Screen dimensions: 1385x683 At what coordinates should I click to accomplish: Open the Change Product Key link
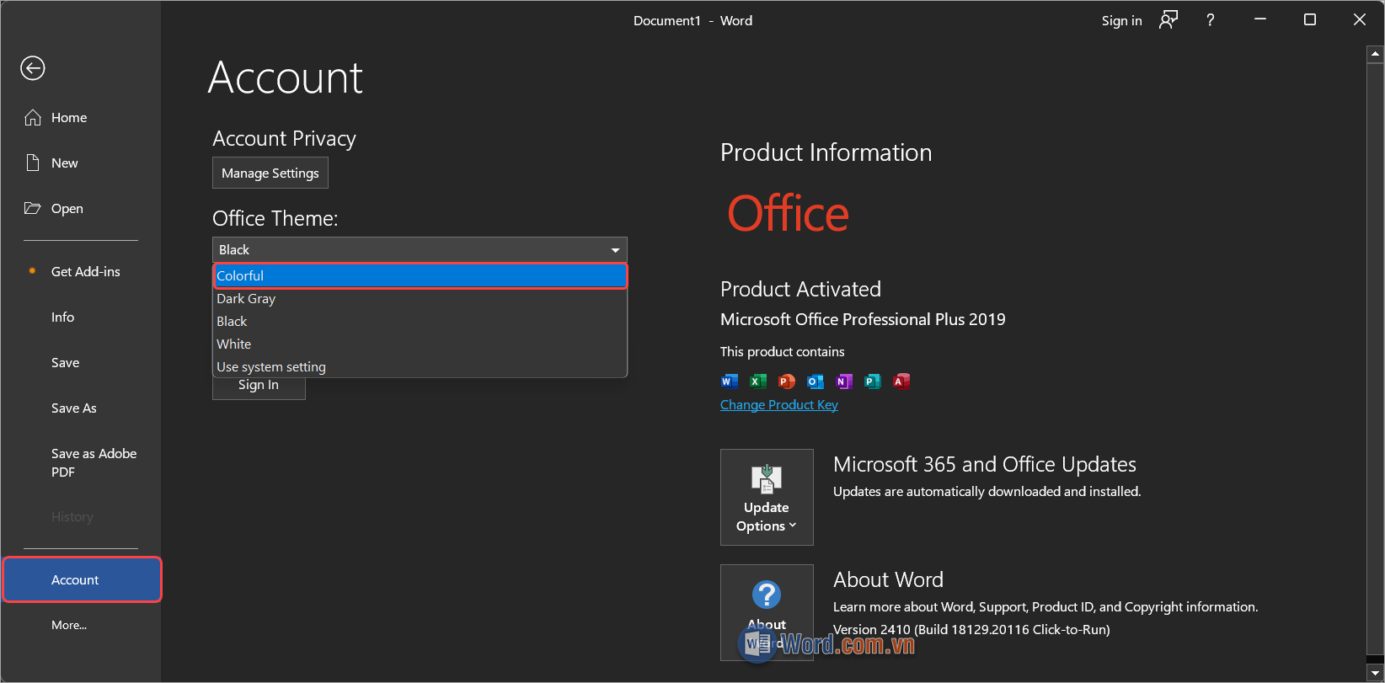pyautogui.click(x=779, y=405)
